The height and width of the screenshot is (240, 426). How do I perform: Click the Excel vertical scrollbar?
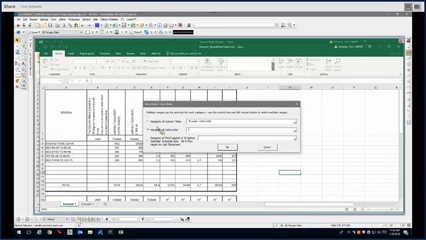401,144
